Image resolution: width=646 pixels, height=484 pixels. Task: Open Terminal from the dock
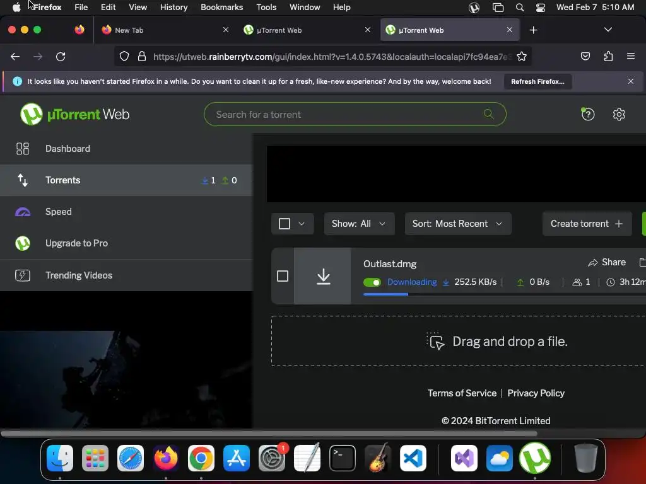click(343, 458)
